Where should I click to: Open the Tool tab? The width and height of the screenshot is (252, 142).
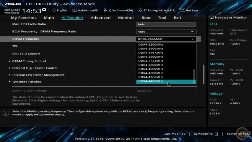pyautogui.click(x=162, y=18)
